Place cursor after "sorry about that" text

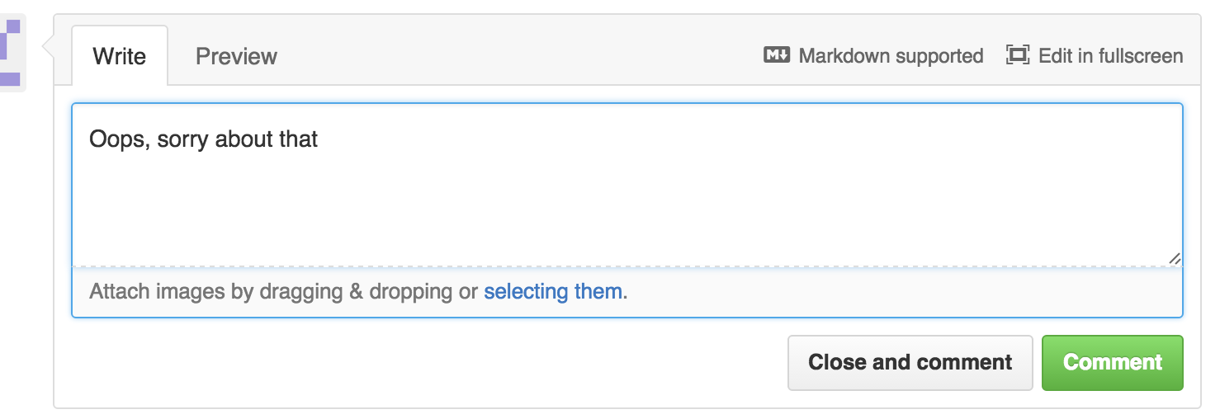pos(319,139)
